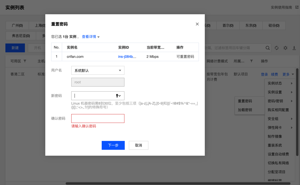
Task: Close the 重置密码 dialog
Action: [x=197, y=24]
